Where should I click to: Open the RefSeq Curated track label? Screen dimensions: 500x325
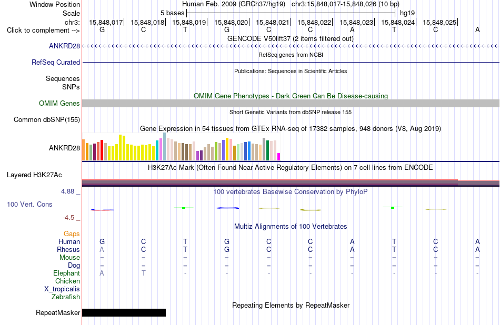pyautogui.click(x=55, y=62)
